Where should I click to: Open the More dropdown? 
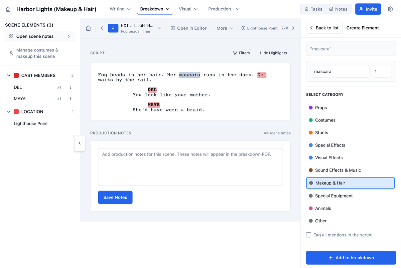[225, 28]
